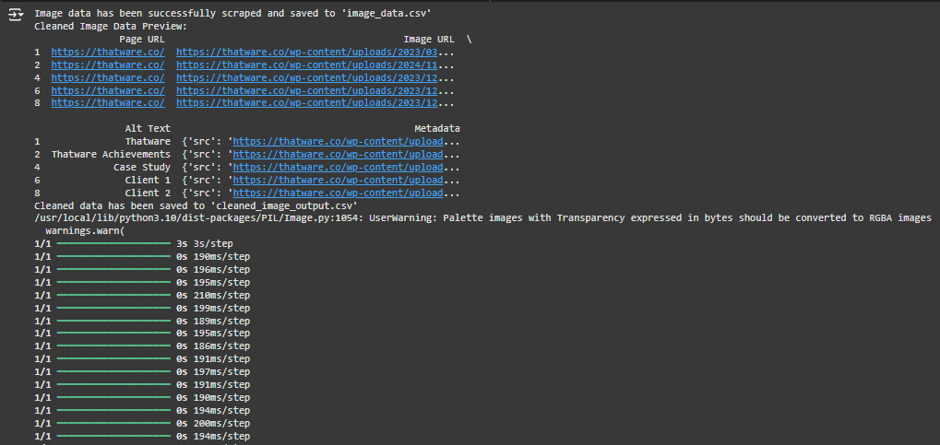
Task: Open the Page URL link in row 1
Action: pos(108,53)
